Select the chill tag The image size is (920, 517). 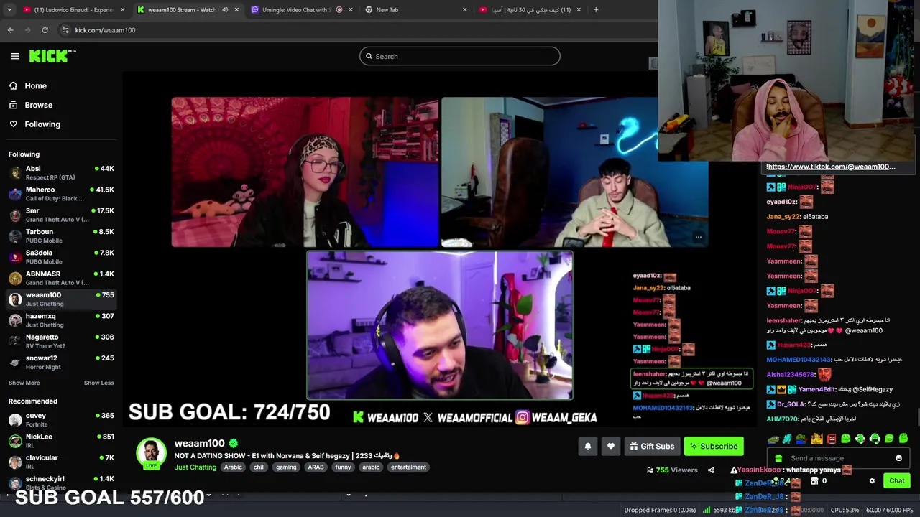point(259,467)
